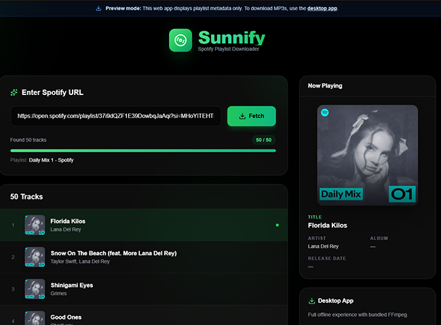Open the desktop app link
The image size is (441, 325).
click(x=322, y=8)
